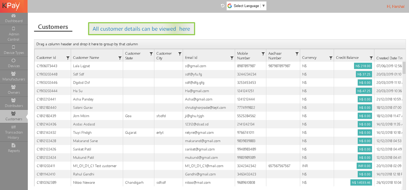Sort by the Email Id column header

191,58
